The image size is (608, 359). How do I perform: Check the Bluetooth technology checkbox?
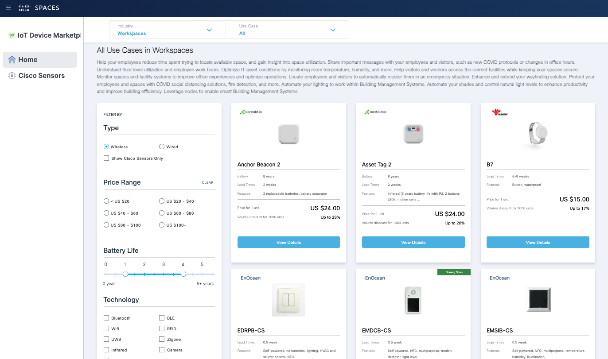tap(106, 318)
